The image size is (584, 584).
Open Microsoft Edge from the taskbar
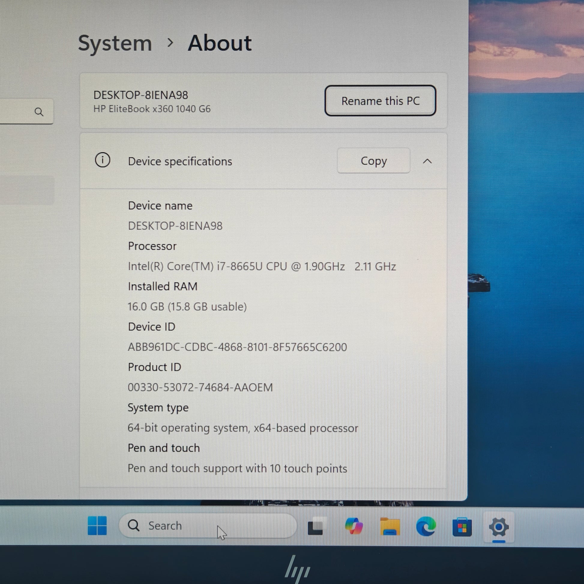coord(426,526)
